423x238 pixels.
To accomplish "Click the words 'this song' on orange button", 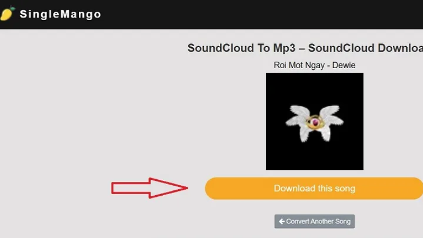I will coord(336,188).
